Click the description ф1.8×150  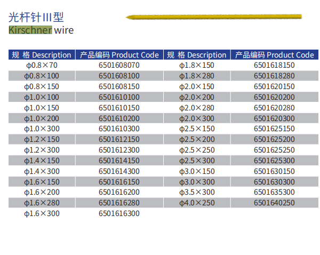pyautogui.click(x=197, y=65)
